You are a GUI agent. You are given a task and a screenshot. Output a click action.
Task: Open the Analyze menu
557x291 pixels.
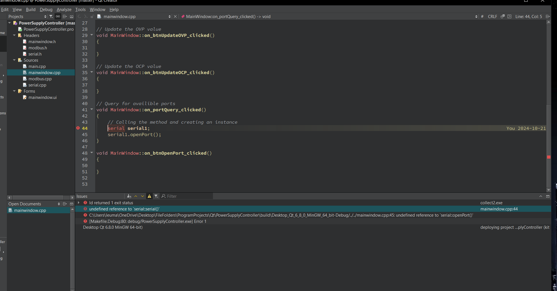[64, 10]
